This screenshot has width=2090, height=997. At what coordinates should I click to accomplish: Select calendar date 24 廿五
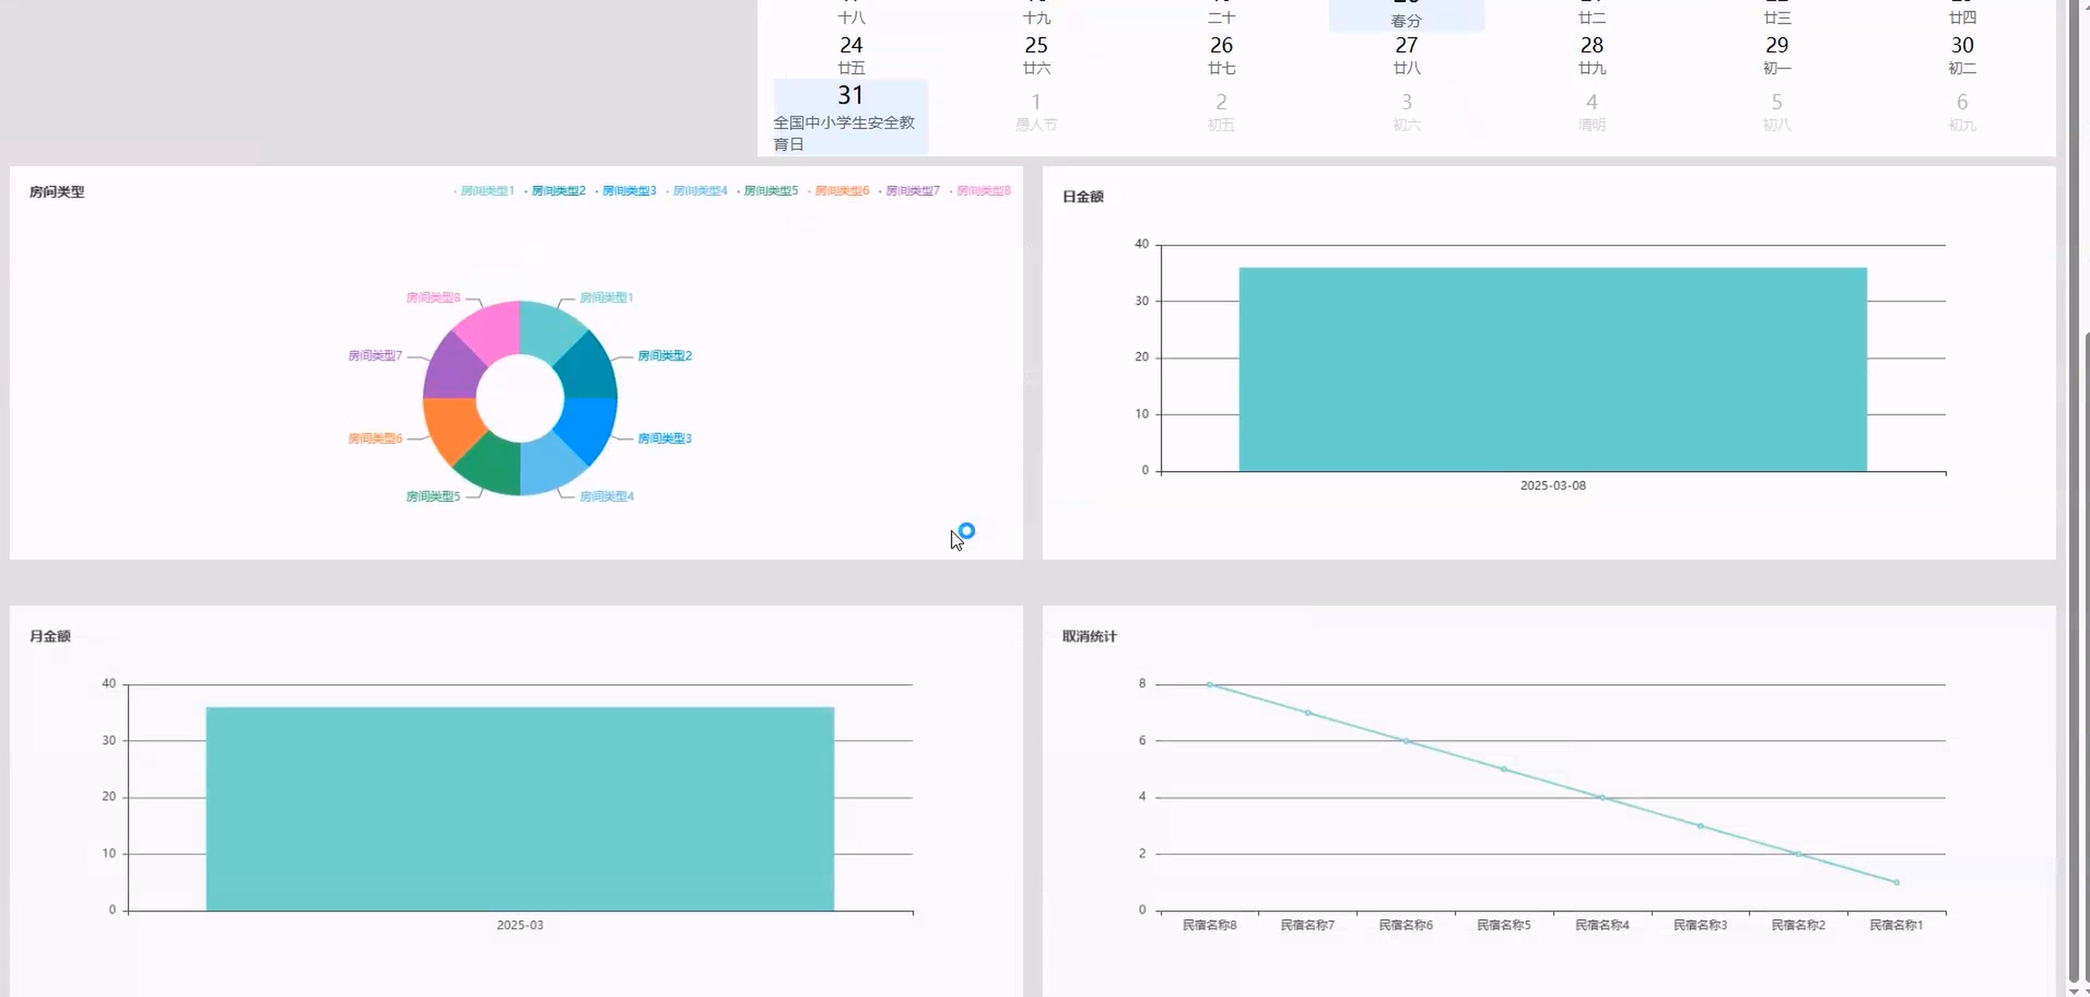pos(850,55)
